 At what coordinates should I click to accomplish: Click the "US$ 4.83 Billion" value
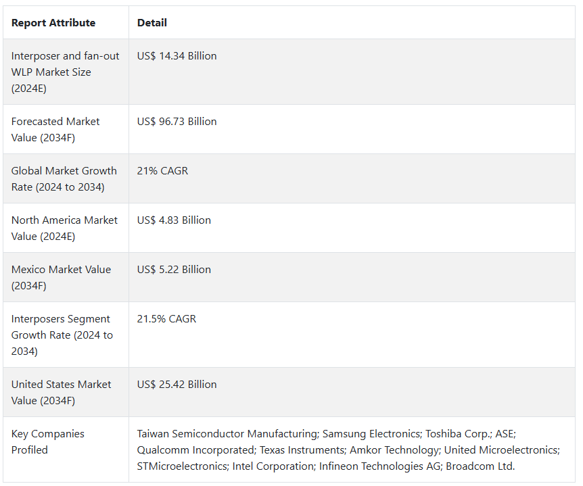point(174,220)
